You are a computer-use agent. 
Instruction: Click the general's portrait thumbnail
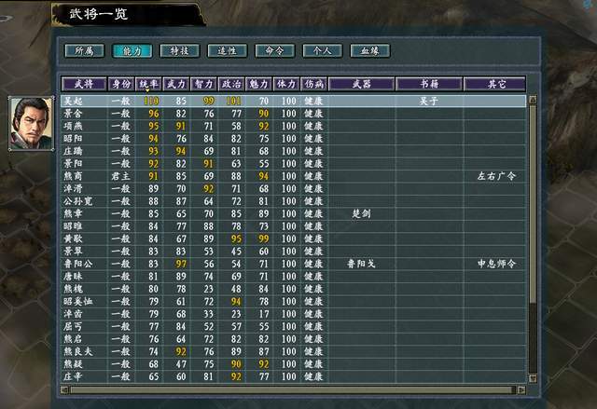pyautogui.click(x=31, y=124)
